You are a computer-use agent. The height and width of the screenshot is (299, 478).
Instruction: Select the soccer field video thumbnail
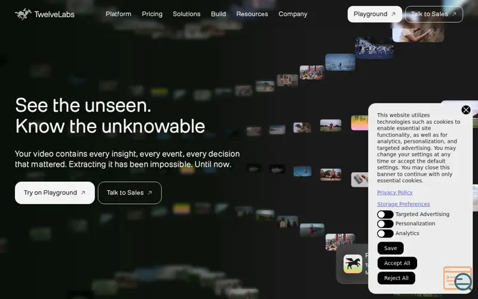coord(330,126)
